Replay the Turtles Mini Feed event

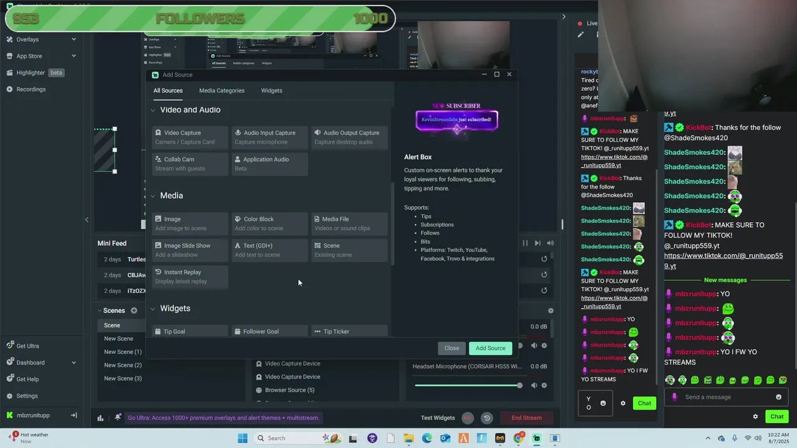coord(544,259)
